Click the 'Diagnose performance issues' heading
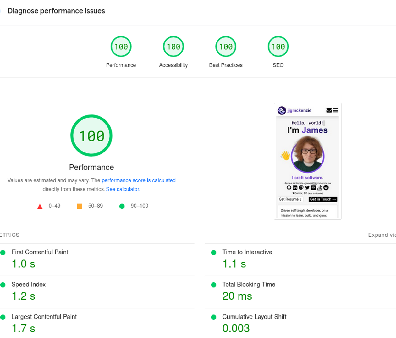The width and height of the screenshot is (396, 338). 56,11
